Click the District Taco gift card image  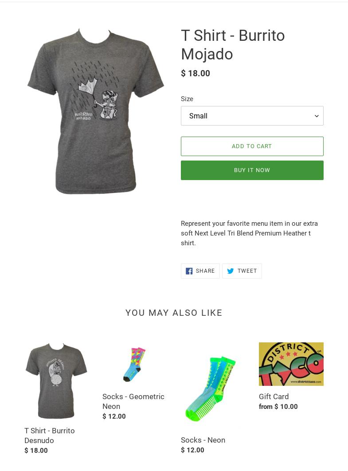(x=291, y=364)
